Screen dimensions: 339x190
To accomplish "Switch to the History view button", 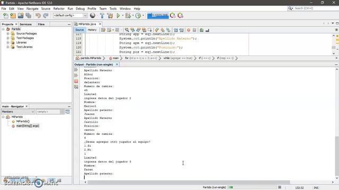I will [92, 30].
